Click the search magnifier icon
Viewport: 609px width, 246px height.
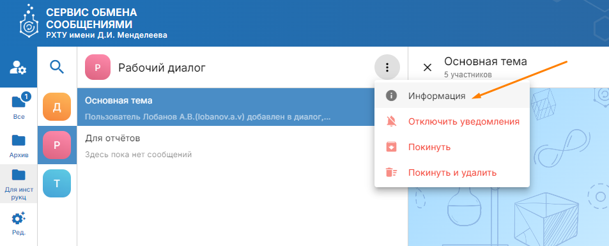point(57,67)
